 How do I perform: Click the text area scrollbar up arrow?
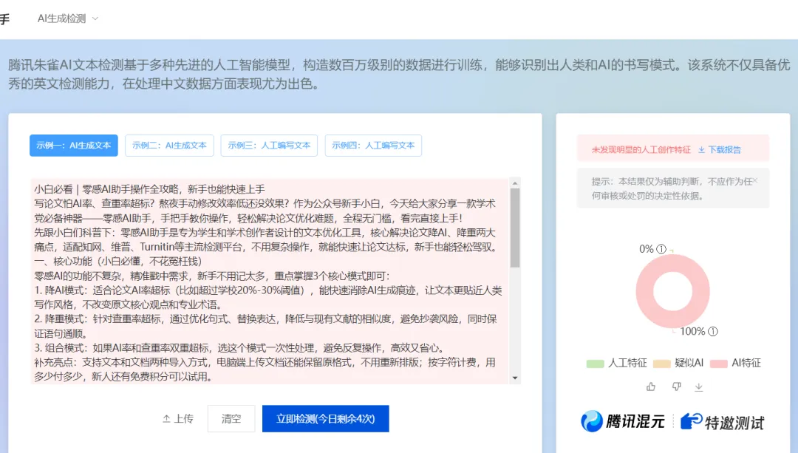tap(515, 183)
